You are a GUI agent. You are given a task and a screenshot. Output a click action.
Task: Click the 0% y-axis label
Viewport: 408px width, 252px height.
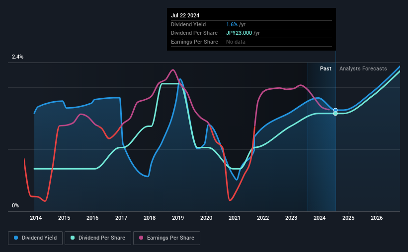[15, 205]
